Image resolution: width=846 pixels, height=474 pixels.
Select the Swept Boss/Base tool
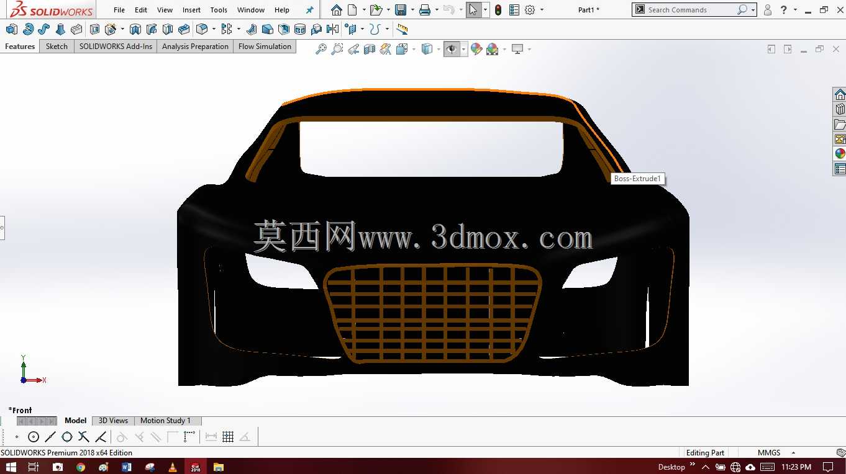pyautogui.click(x=44, y=29)
